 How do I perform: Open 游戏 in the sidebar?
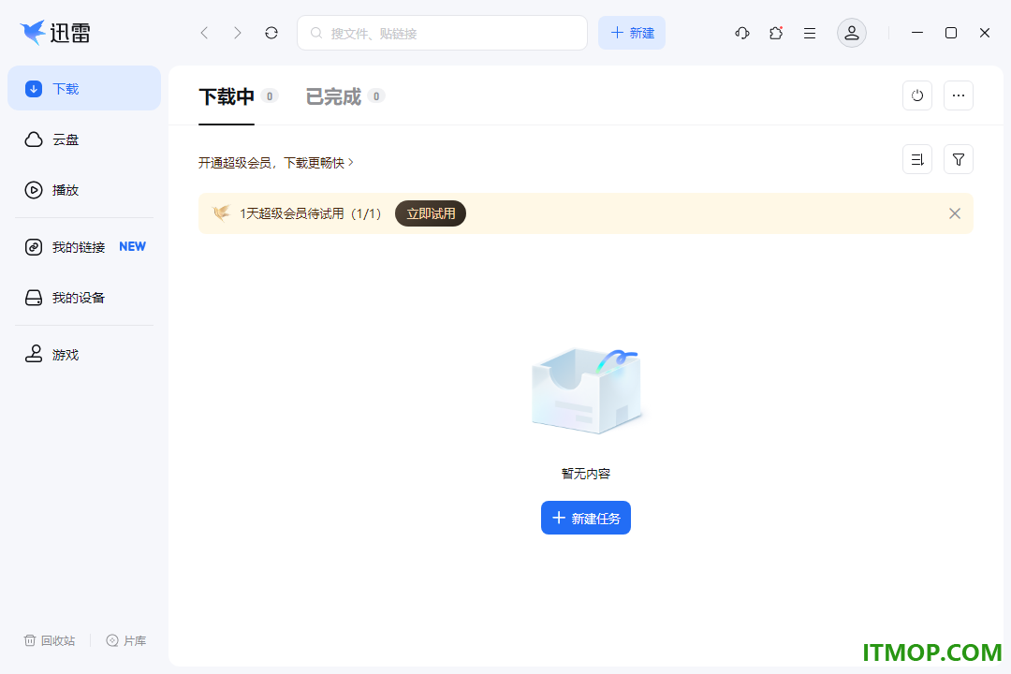click(84, 355)
